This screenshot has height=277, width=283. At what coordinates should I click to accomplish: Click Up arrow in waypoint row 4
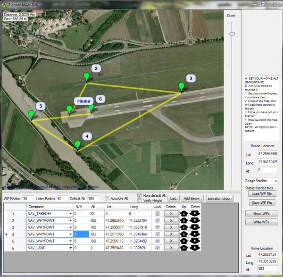pyautogui.click(x=184, y=234)
